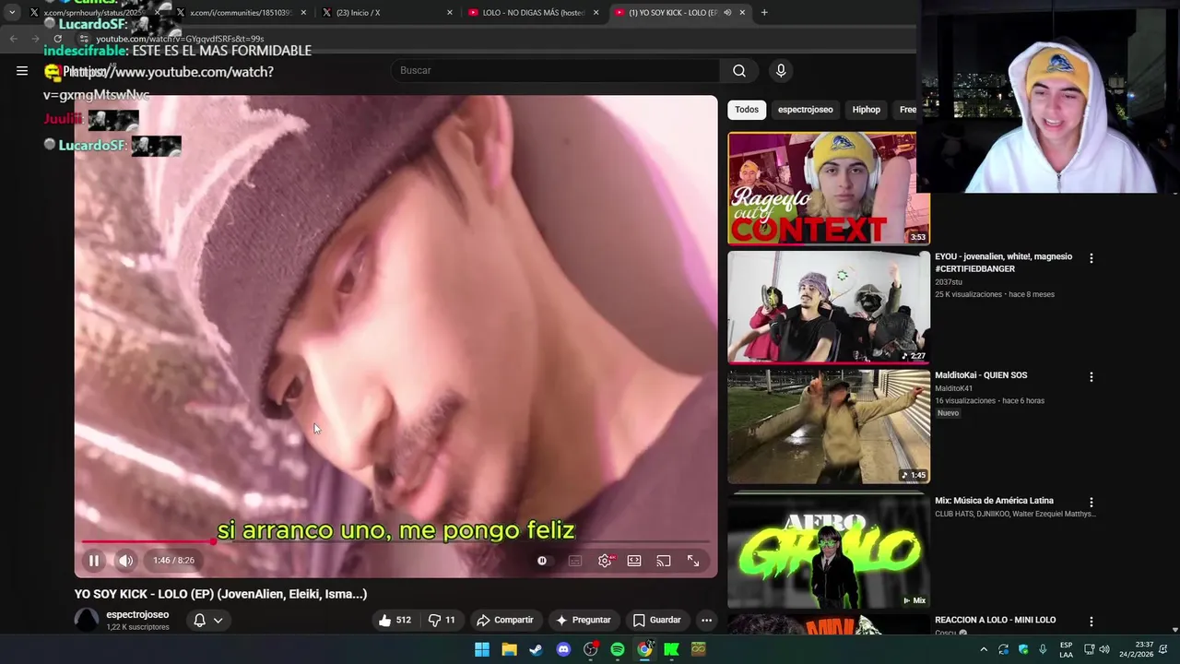Open the EYOU - jovenalien video title
Viewport: 1180px width, 664px height.
(1003, 263)
